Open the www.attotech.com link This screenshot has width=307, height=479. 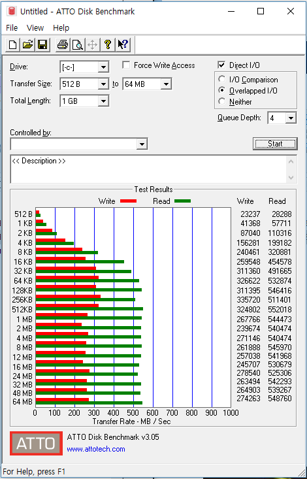click(96, 449)
